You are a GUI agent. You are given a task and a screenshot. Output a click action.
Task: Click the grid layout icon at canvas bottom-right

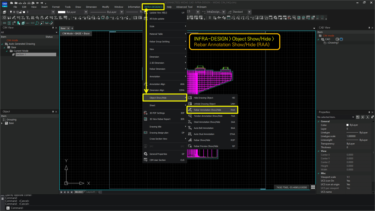(313, 187)
